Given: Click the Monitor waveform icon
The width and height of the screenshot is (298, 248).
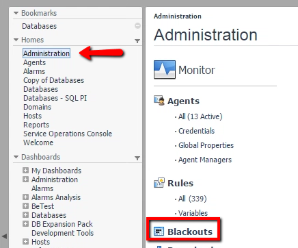Looking at the screenshot, I should tap(165, 69).
